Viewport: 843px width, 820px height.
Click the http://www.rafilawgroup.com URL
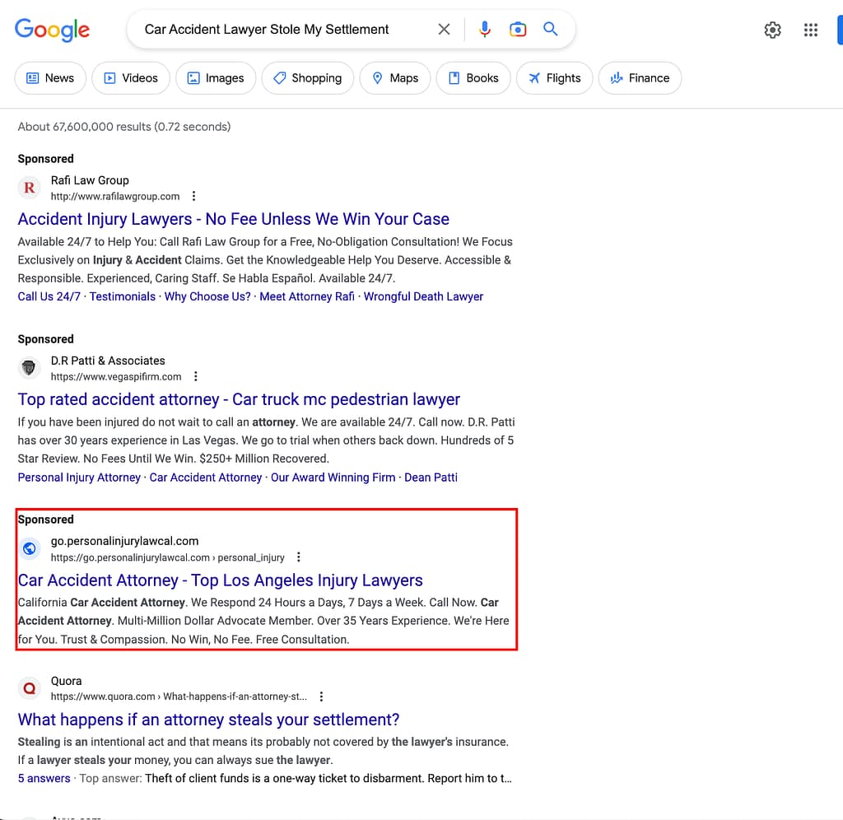click(115, 196)
